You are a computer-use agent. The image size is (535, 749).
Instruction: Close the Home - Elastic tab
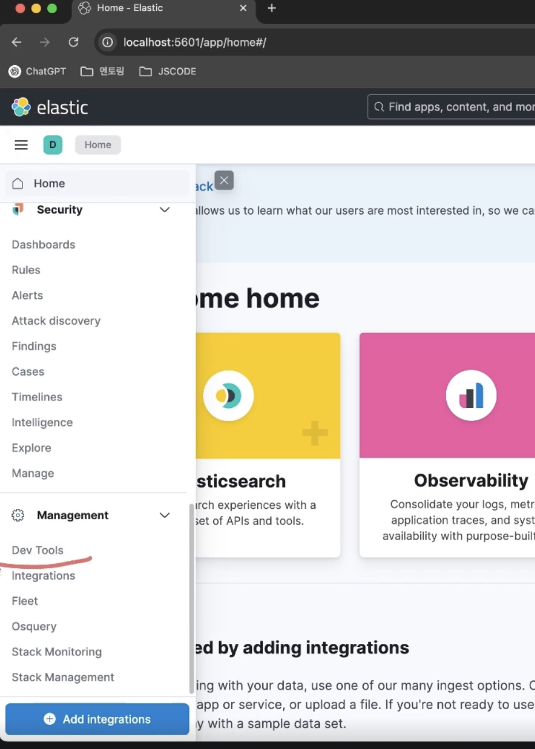pyautogui.click(x=243, y=8)
